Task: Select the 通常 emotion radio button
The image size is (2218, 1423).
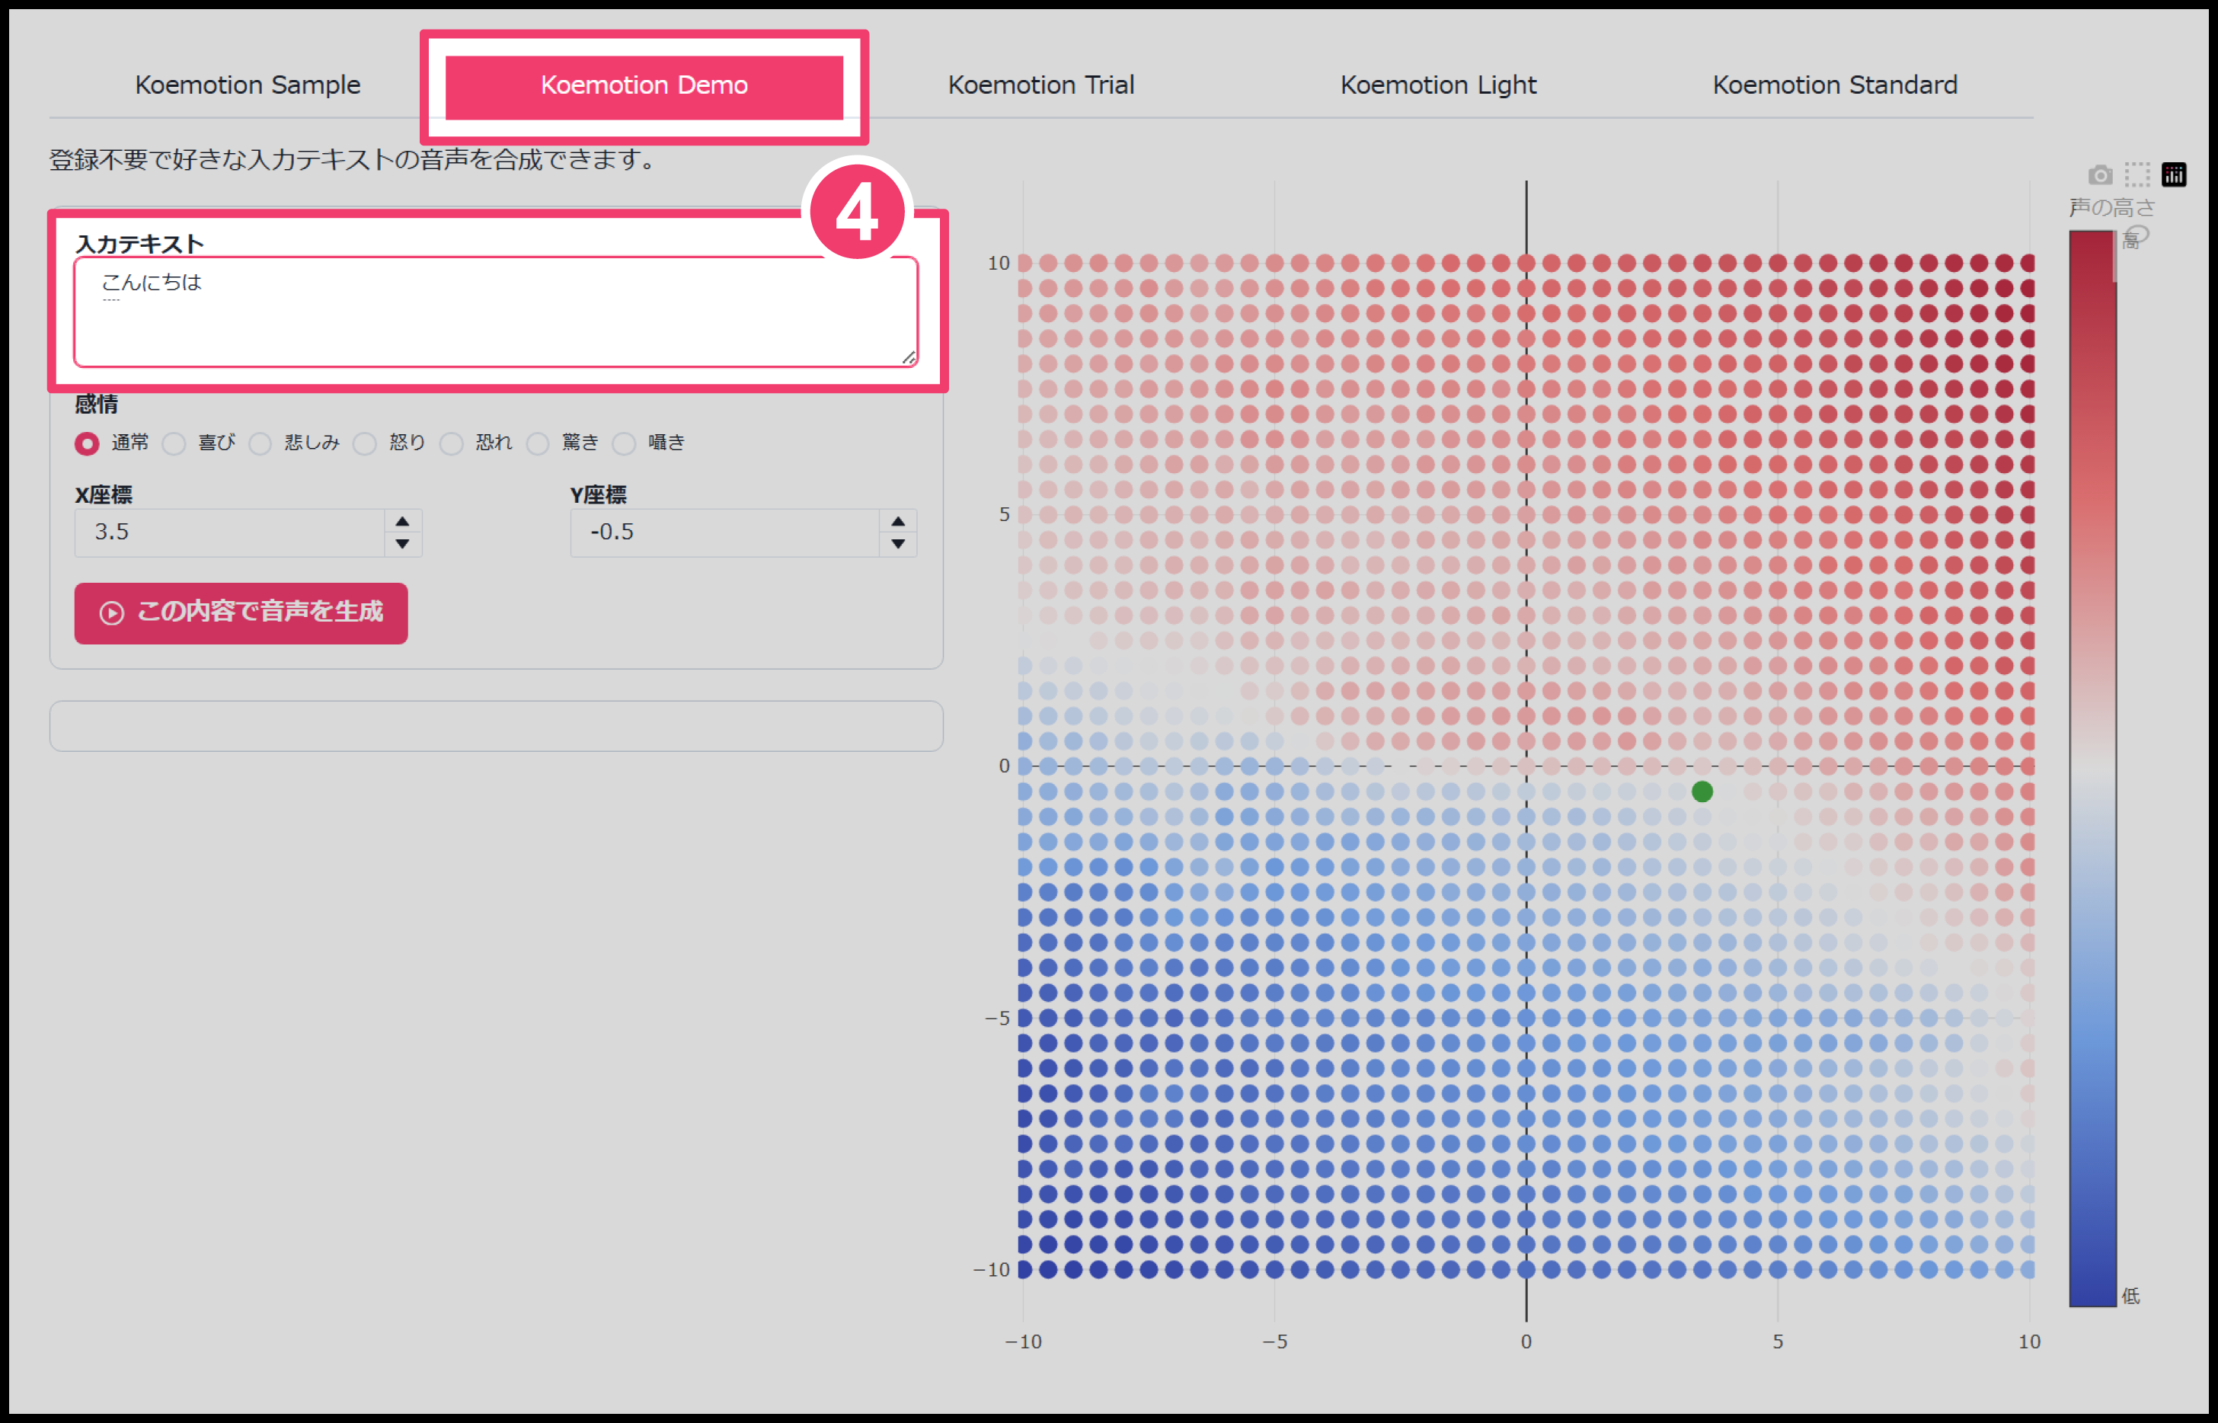Action: (87, 443)
